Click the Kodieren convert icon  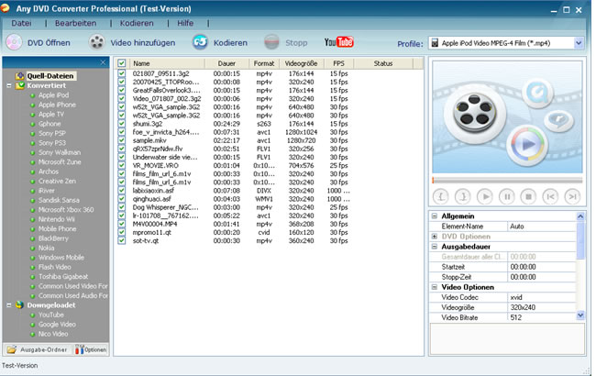200,42
